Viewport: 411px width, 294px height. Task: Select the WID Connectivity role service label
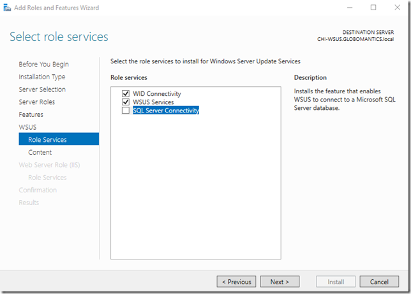(157, 94)
